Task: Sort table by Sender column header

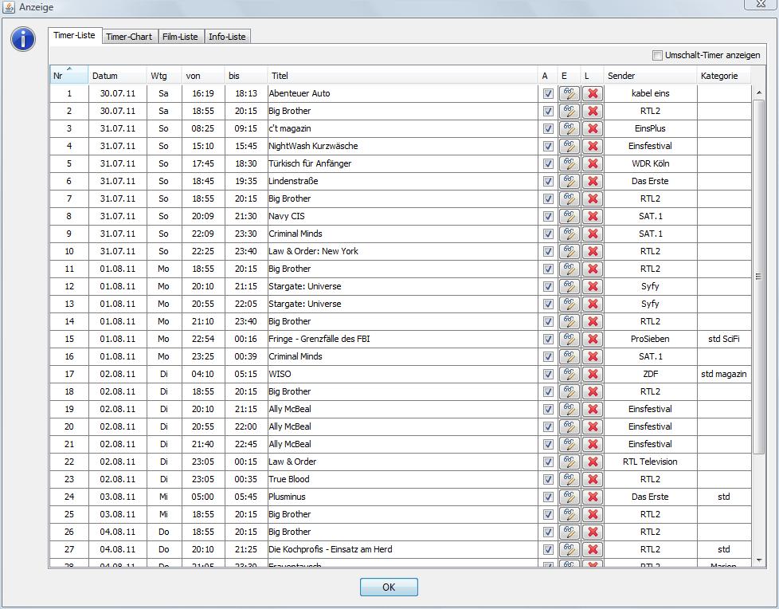Action: coord(650,76)
